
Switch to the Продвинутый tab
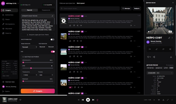(46, 10)
